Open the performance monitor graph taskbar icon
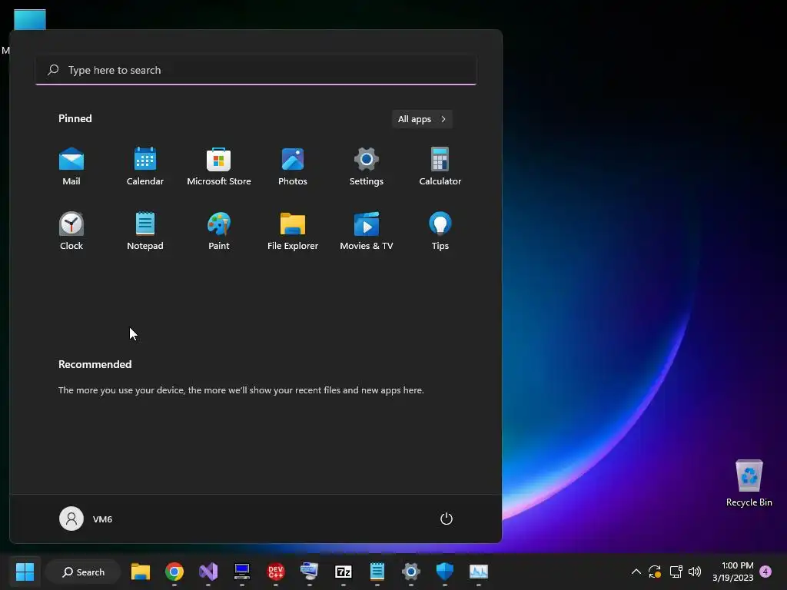The height and width of the screenshot is (590, 787). pyautogui.click(x=478, y=572)
